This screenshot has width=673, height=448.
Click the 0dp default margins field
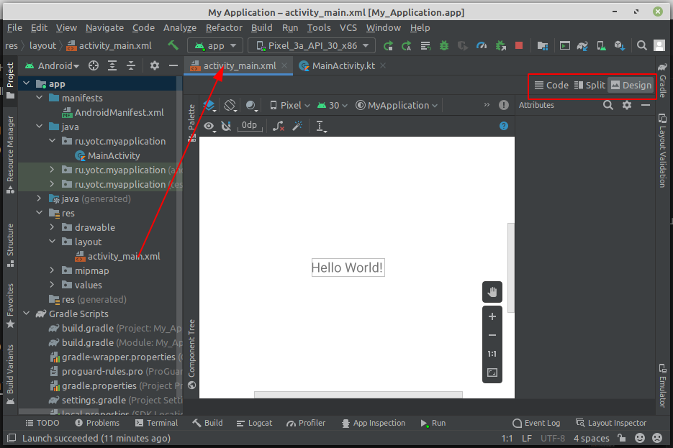(x=249, y=126)
